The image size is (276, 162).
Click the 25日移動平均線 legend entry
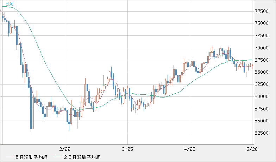(82, 157)
